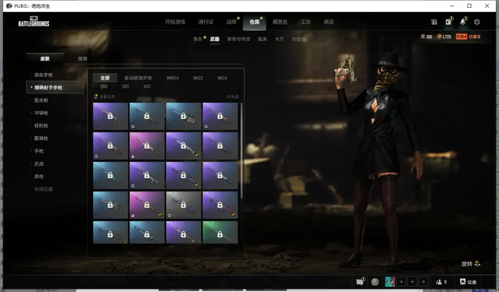
Task: Choose 精确射手步枪 category
Action: pos(55,87)
